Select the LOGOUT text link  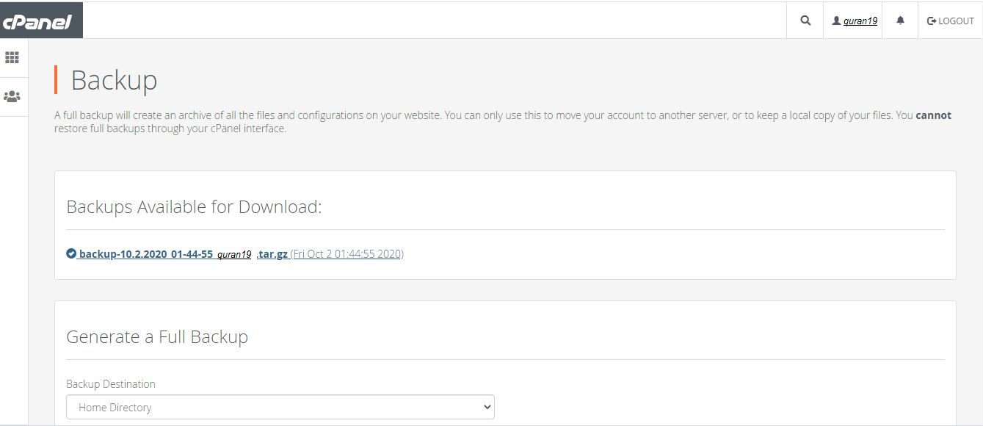956,21
